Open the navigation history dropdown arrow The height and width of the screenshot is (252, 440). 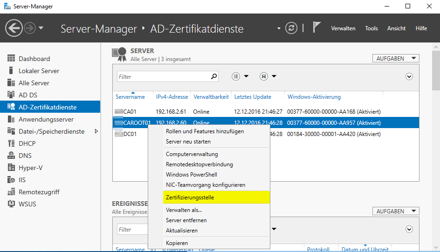click(x=41, y=28)
